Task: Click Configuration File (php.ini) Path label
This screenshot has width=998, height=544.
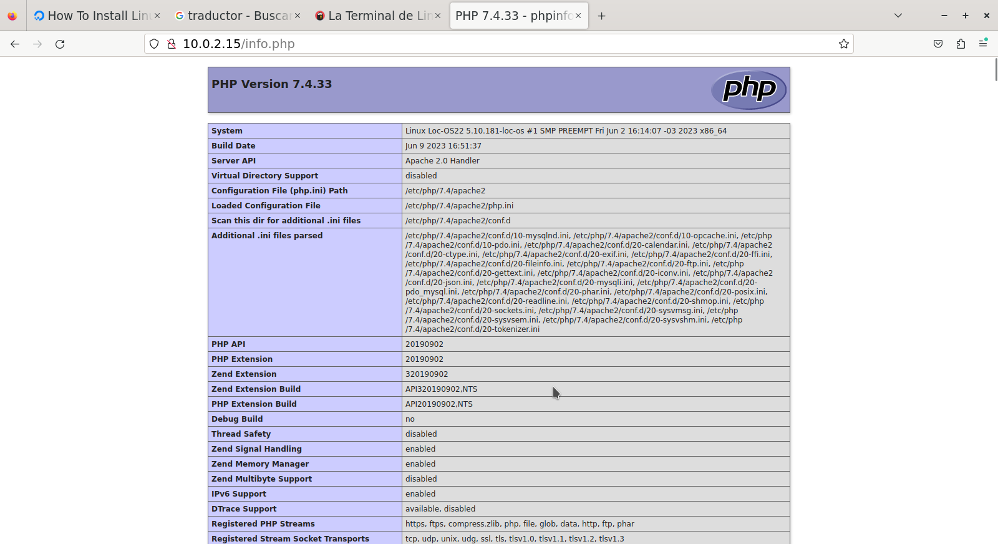Action: [x=279, y=191]
